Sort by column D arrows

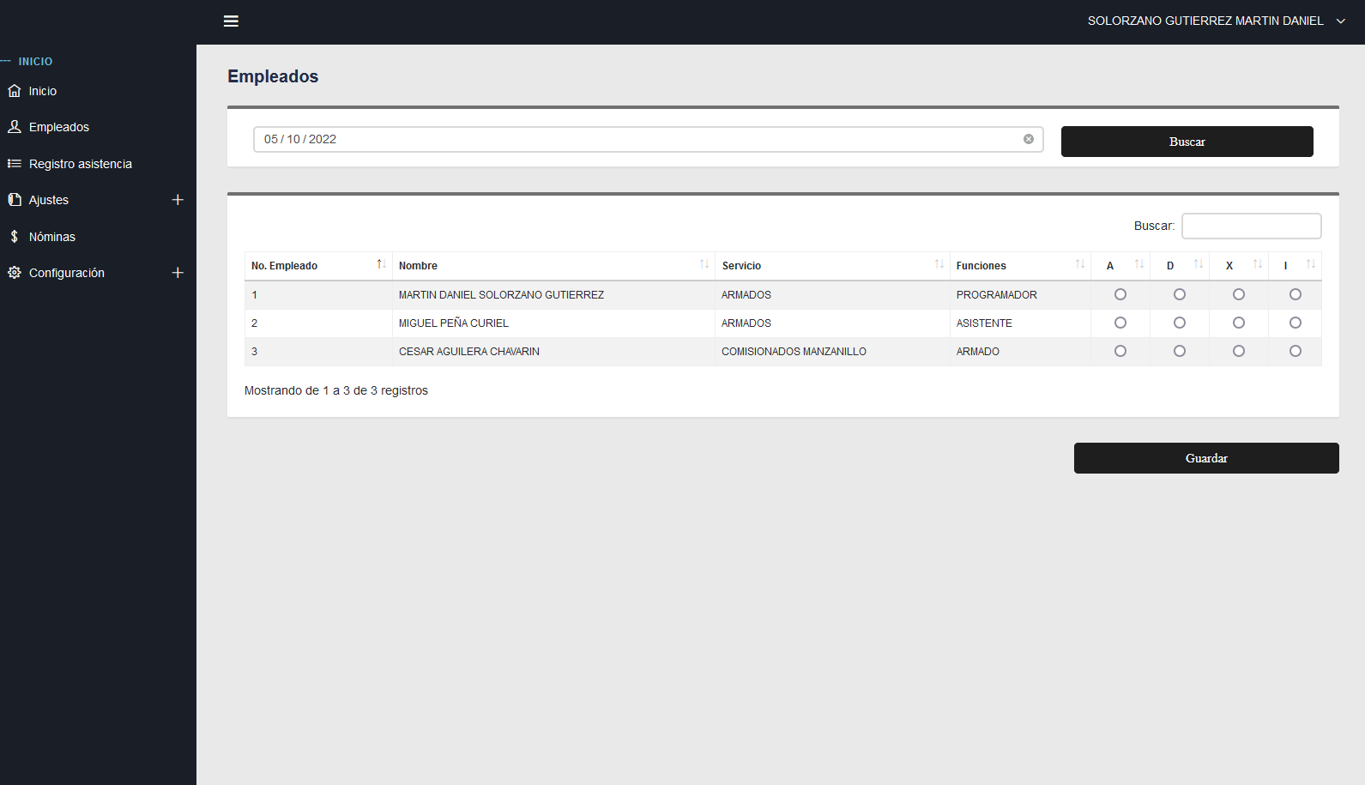click(1199, 264)
